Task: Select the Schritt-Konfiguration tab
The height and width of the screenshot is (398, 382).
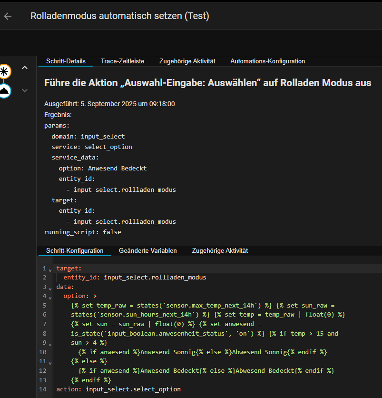Action: pyautogui.click(x=75, y=250)
